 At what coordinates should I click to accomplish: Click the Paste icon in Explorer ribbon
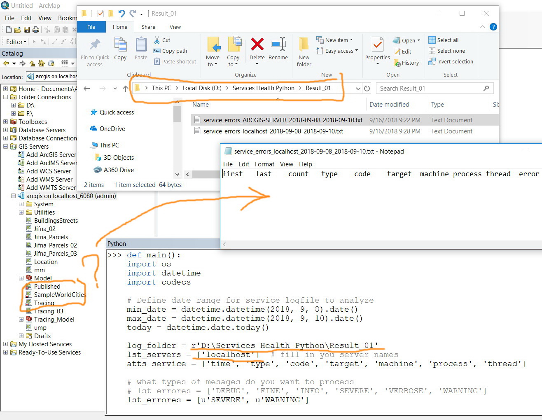click(x=141, y=49)
